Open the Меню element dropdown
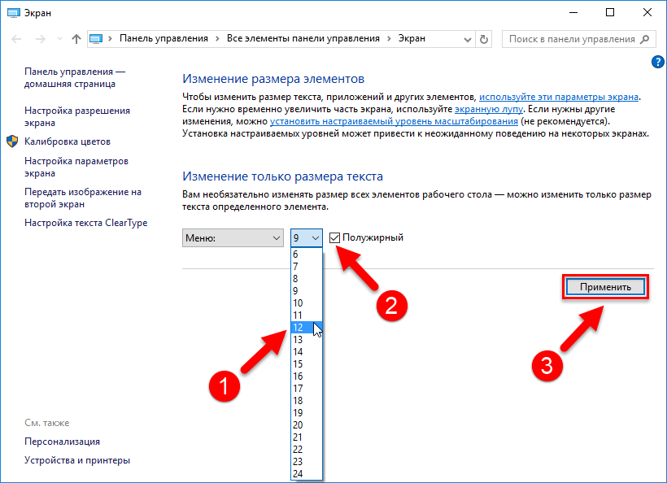This screenshot has height=483, width=667. coord(233,237)
